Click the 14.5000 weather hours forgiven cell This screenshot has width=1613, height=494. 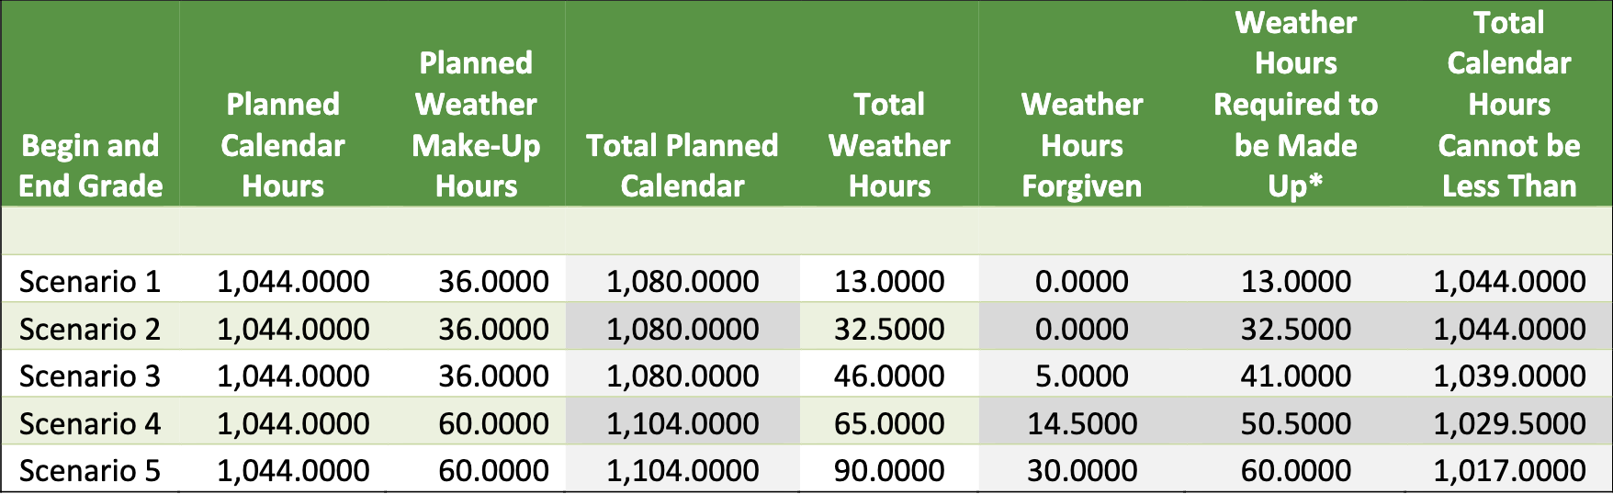click(1082, 423)
